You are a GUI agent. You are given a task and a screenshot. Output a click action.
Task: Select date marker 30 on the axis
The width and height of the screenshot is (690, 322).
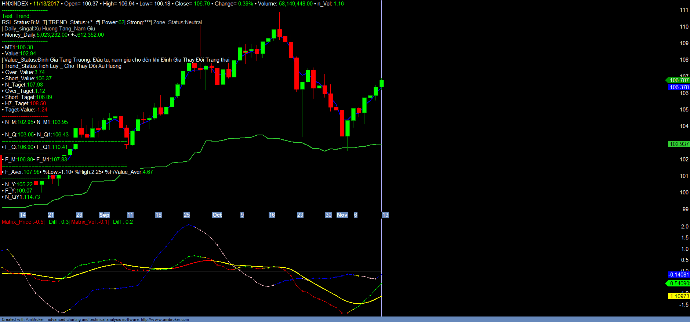[x=328, y=215]
